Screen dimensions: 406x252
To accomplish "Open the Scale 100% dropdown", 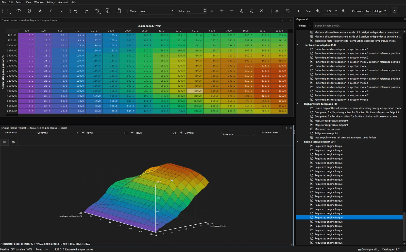I will pyautogui.click(x=331, y=11).
